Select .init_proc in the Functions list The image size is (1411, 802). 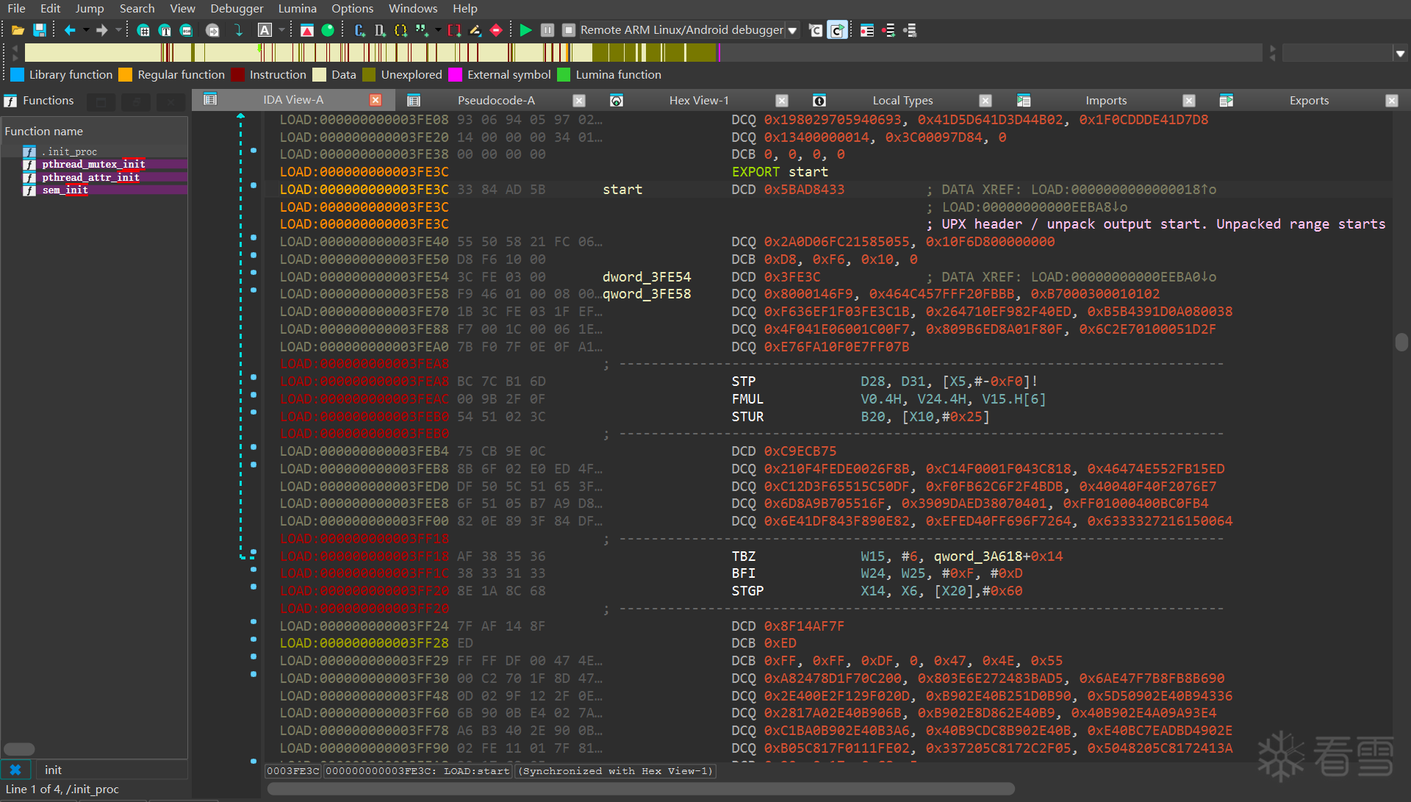(94, 151)
